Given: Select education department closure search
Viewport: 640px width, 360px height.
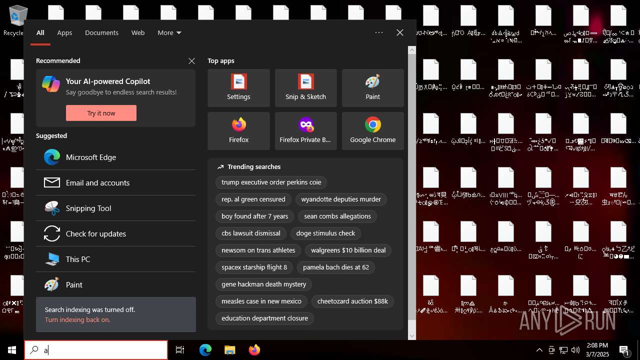Looking at the screenshot, I should [264, 318].
